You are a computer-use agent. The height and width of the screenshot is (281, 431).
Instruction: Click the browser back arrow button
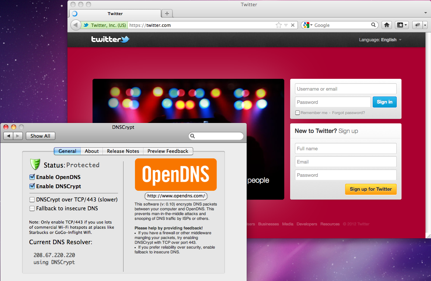(x=75, y=25)
